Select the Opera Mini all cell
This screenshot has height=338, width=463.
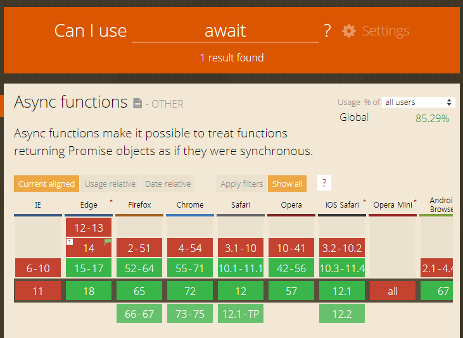click(x=393, y=291)
